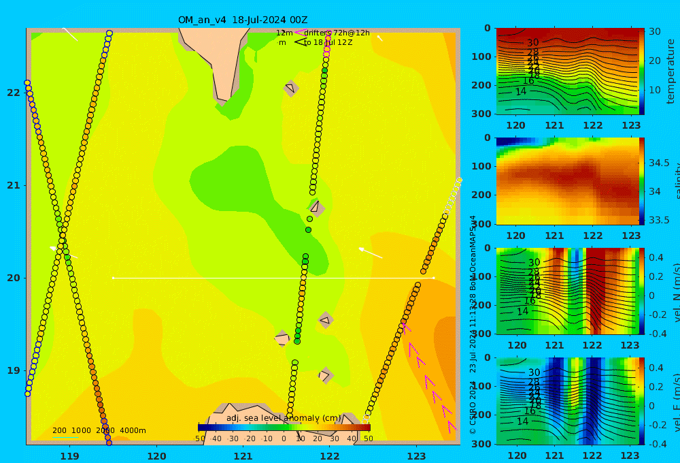Click the 300 depth label of salinity panel
680x463 pixels.
click(x=481, y=224)
